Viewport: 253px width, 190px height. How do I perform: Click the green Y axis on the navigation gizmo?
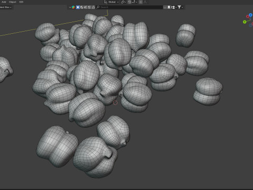pyautogui.click(x=245, y=22)
